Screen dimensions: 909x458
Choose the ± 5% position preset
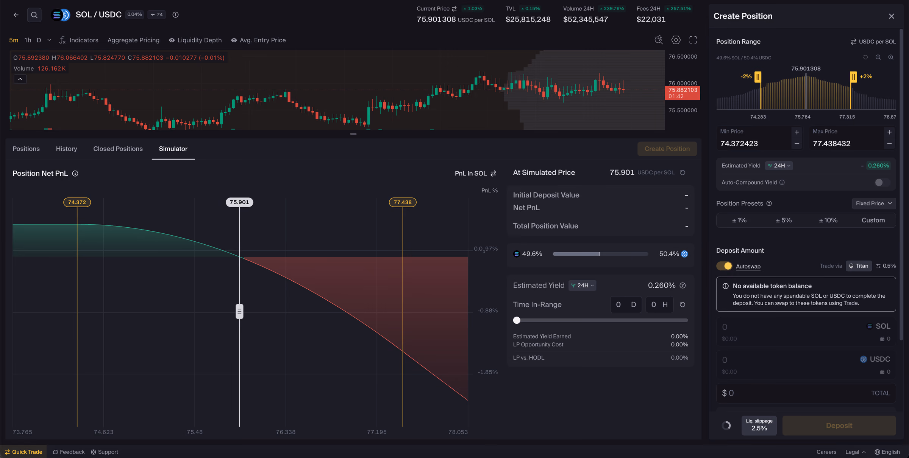tap(784, 220)
